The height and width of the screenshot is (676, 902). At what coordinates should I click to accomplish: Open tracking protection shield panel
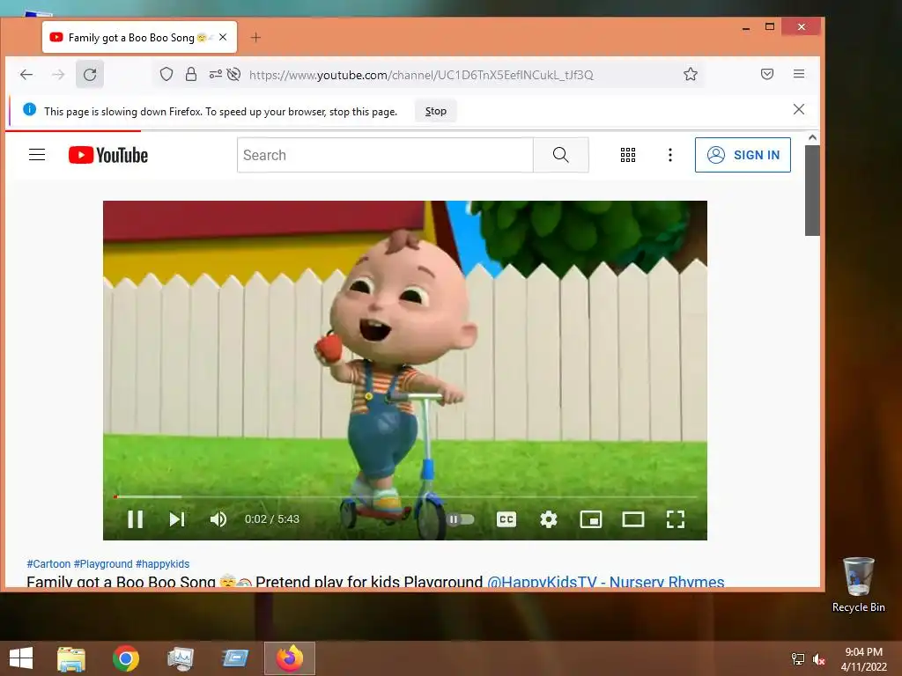[x=166, y=74]
